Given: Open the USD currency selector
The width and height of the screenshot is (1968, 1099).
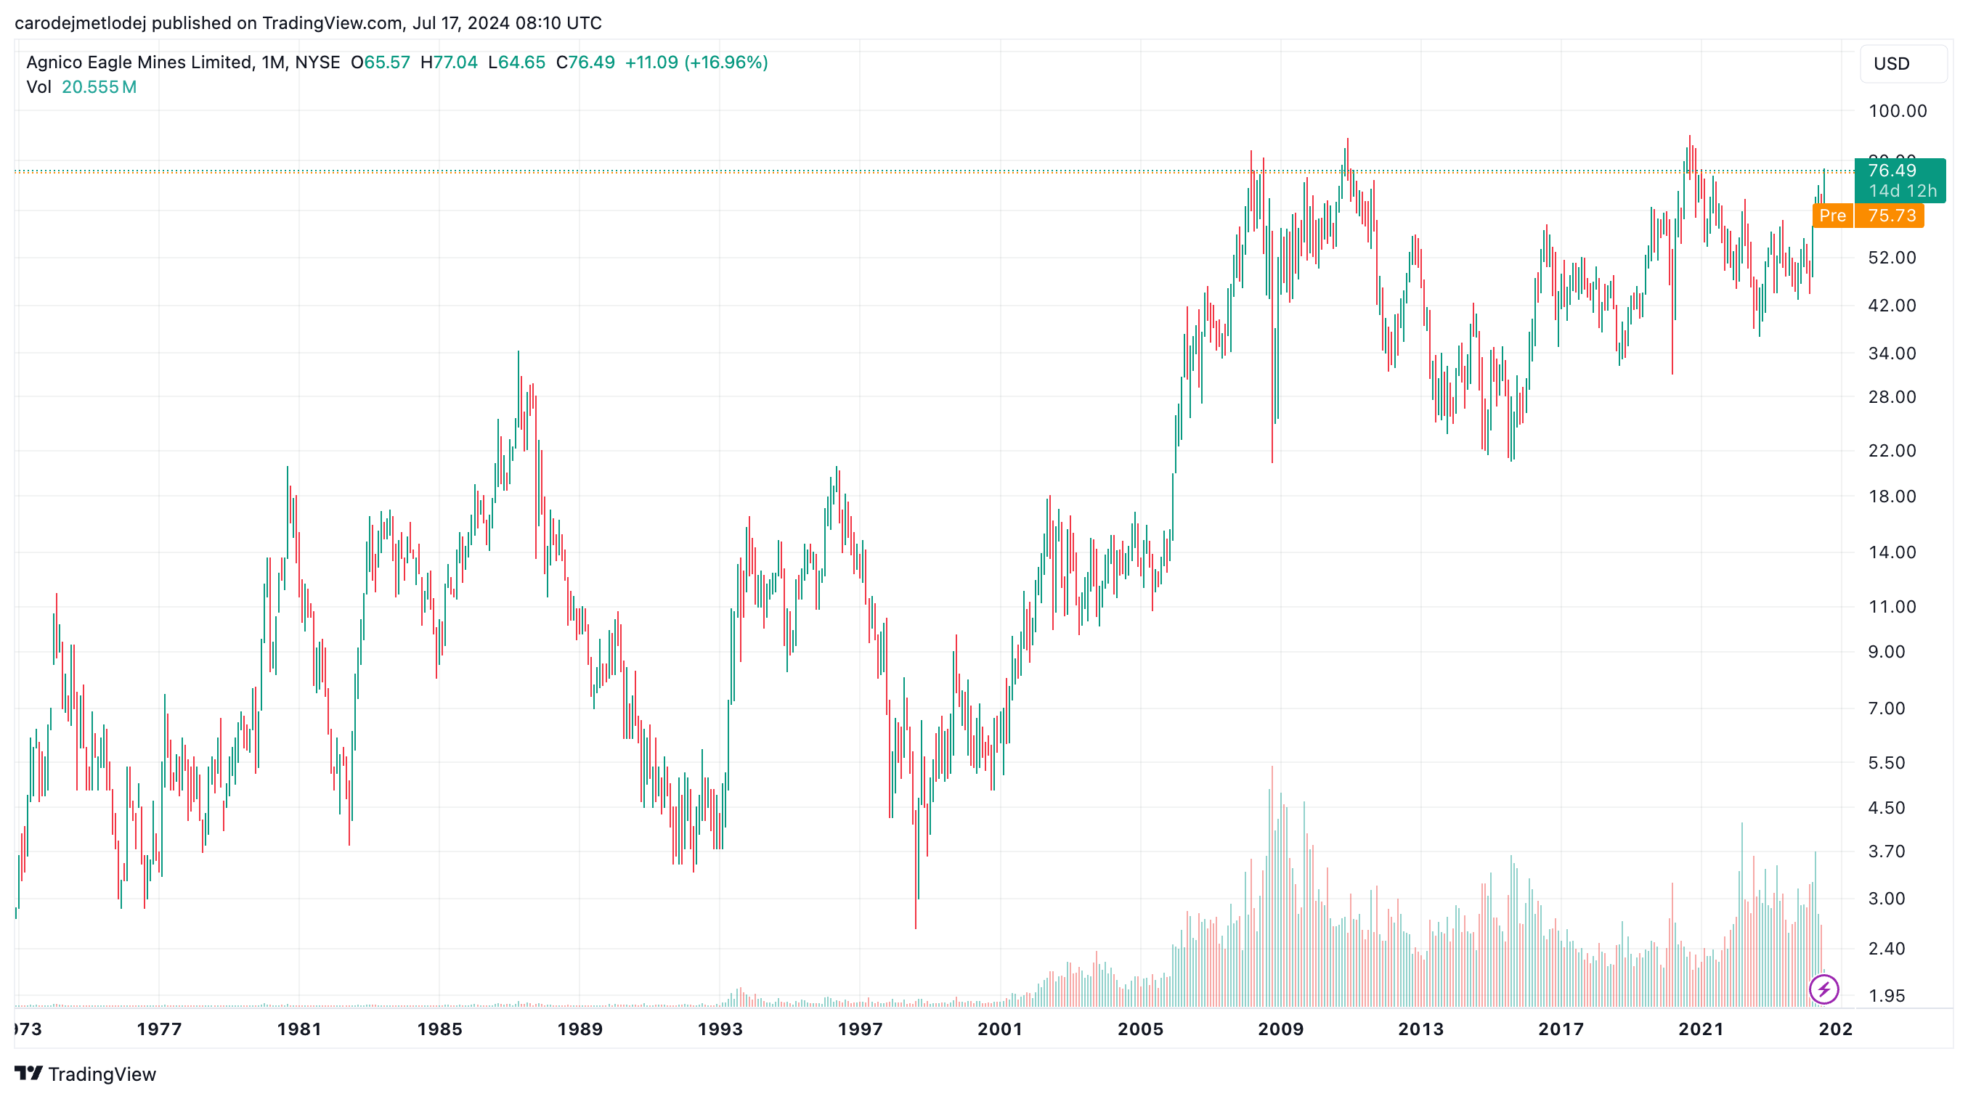Looking at the screenshot, I should [1903, 63].
